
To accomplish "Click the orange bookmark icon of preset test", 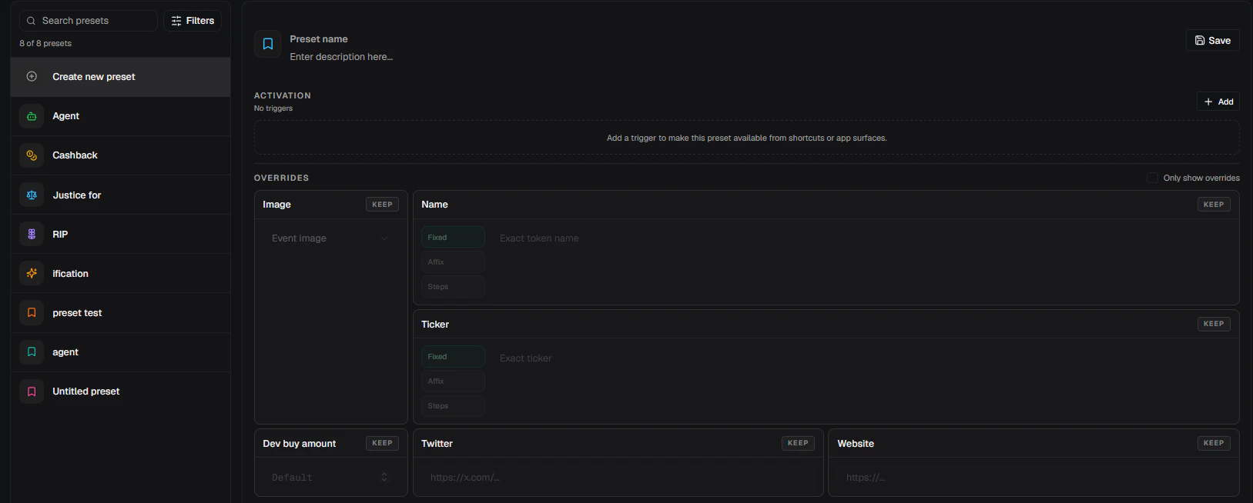I will click(32, 313).
